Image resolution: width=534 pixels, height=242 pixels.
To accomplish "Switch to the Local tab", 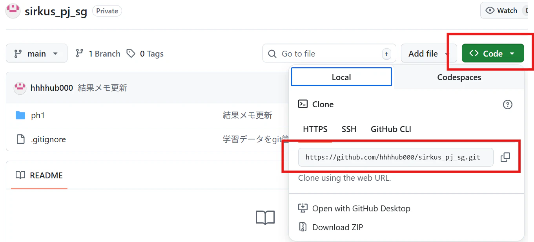I will pos(341,77).
